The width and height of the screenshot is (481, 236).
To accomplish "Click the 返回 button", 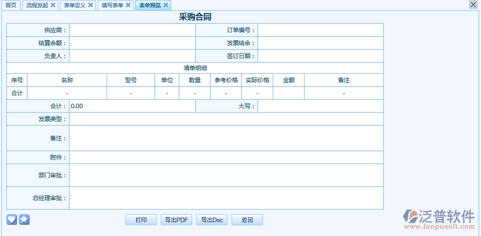I will pyautogui.click(x=247, y=220).
